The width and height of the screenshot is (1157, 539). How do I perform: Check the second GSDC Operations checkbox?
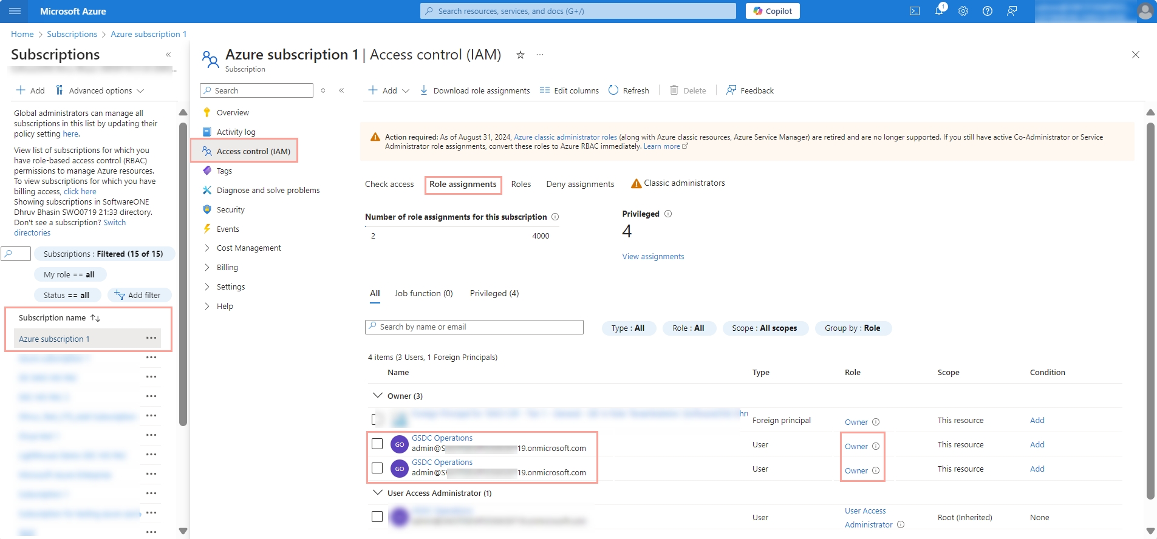click(x=377, y=468)
